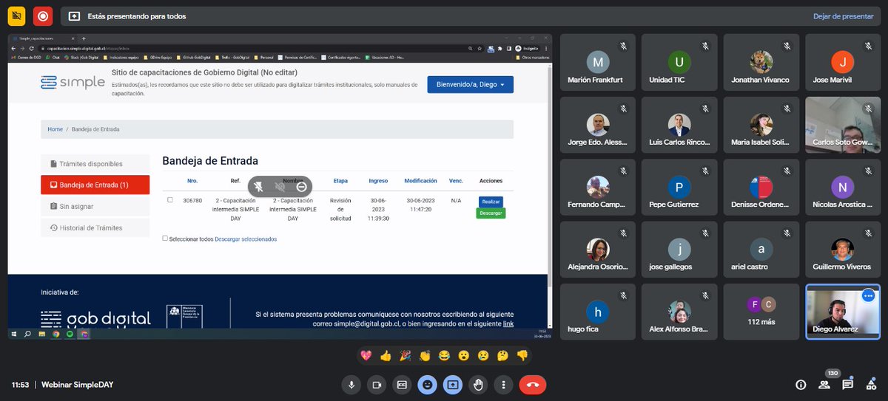Open the activities panel icon
This screenshot has height=401, width=888.
(871, 385)
